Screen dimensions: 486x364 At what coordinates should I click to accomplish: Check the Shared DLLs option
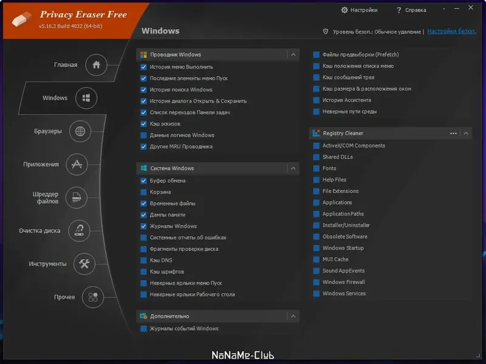[x=317, y=157]
